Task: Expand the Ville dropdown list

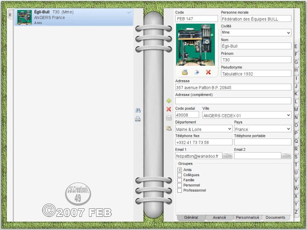Action: tap(247, 115)
